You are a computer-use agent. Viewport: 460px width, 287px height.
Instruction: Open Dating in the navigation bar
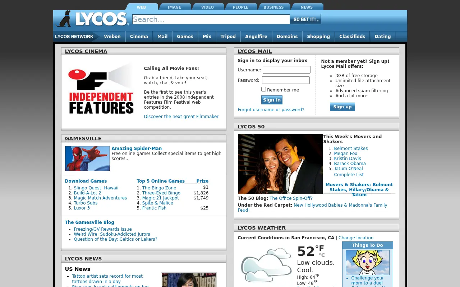[x=383, y=37]
